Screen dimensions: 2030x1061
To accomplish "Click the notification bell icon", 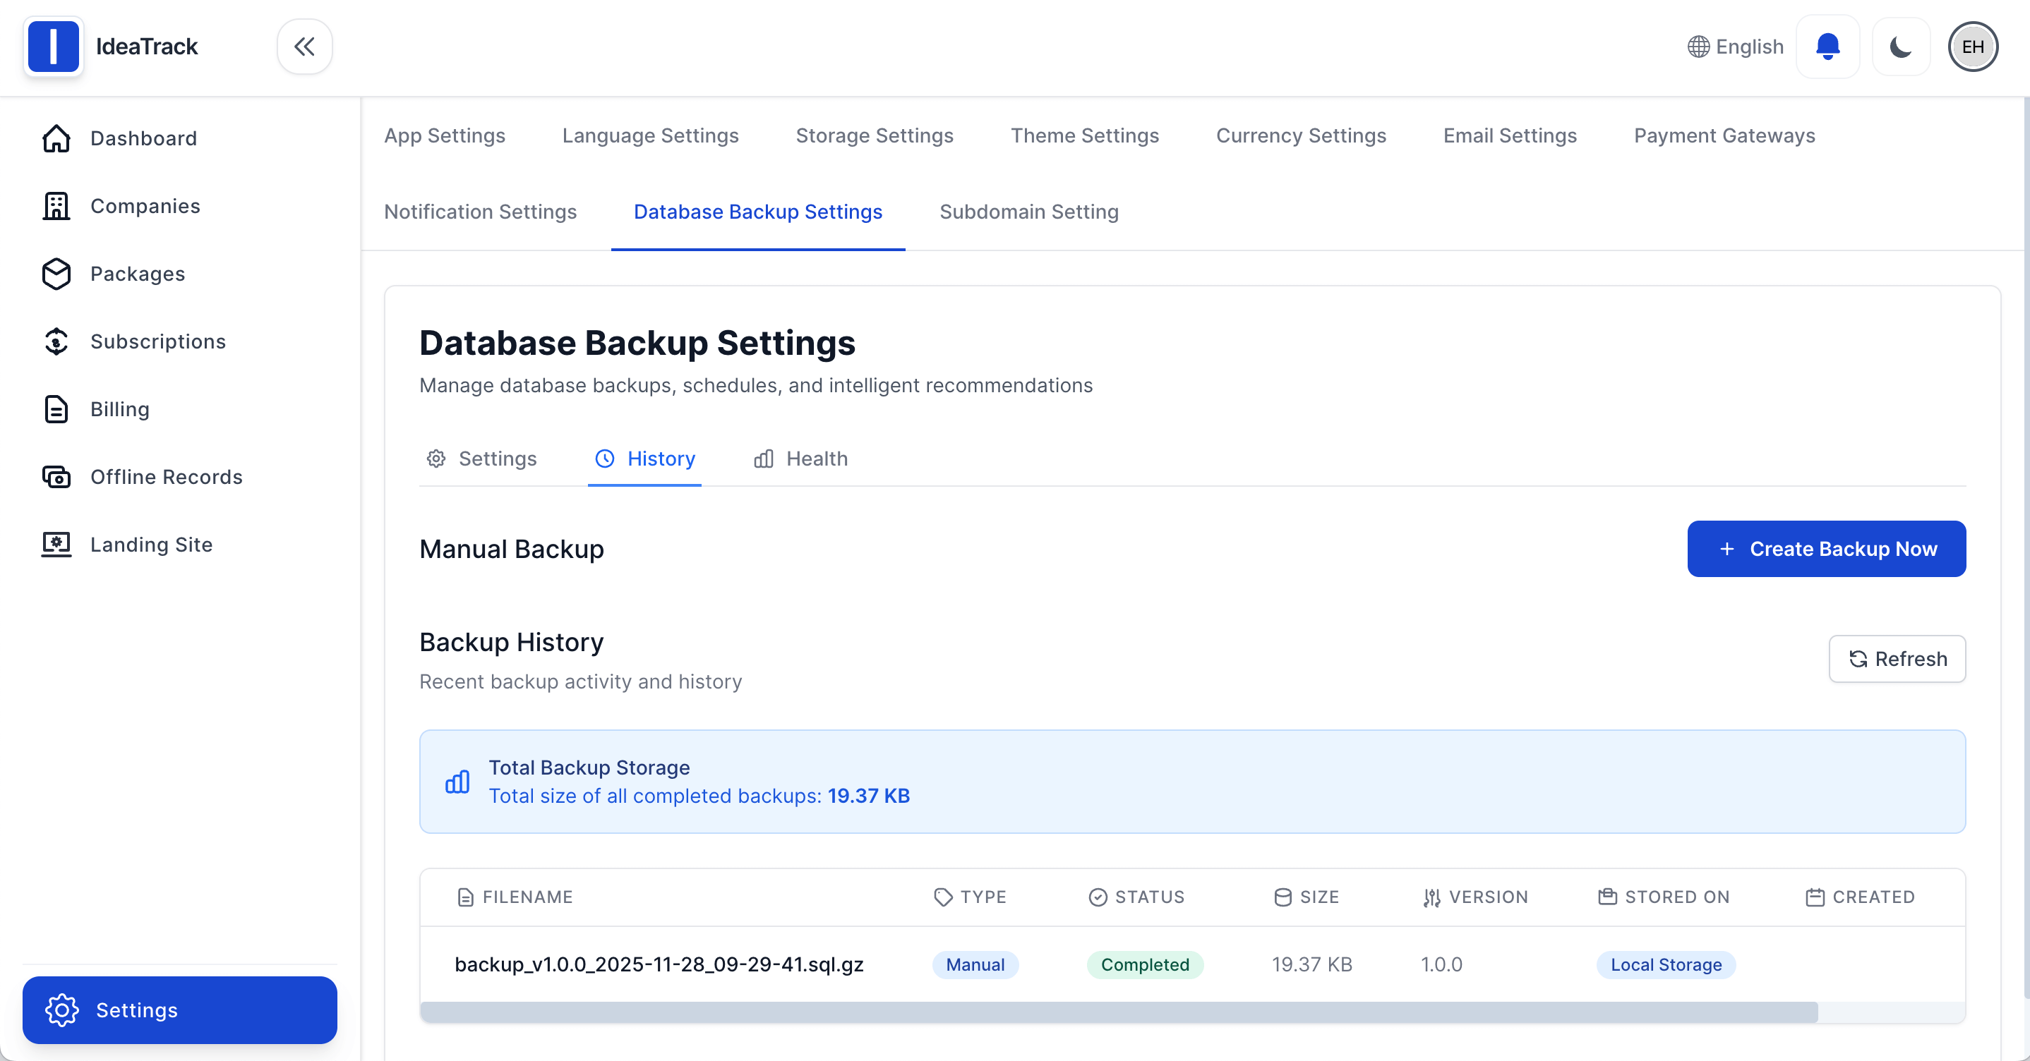I will point(1827,47).
